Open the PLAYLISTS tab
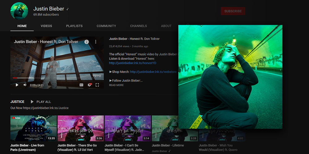Image resolution: width=309 pixels, height=154 pixels. (x=74, y=26)
